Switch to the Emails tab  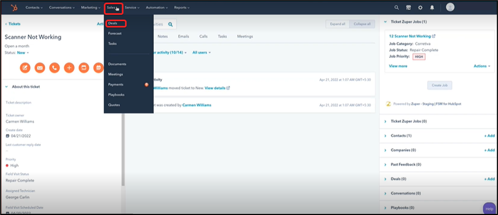(x=183, y=36)
